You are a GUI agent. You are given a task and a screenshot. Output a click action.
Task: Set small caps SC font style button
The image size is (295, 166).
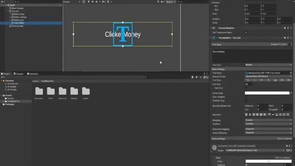coord(289,80)
